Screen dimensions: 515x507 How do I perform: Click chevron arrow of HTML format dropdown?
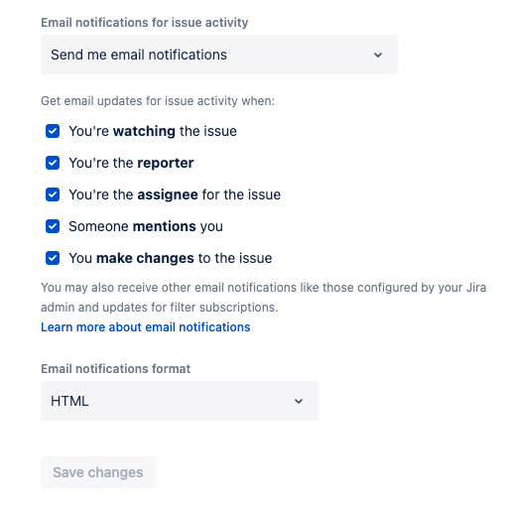(x=299, y=401)
